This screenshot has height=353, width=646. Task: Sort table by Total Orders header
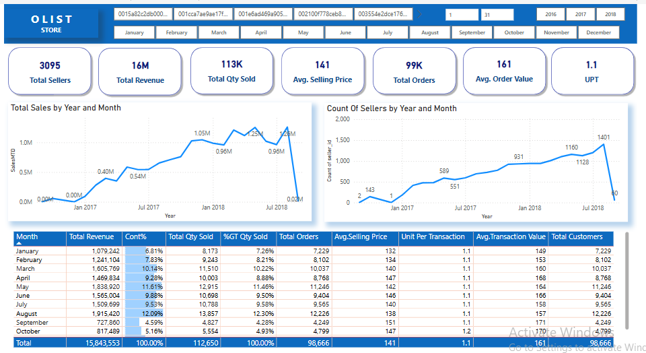304,238
